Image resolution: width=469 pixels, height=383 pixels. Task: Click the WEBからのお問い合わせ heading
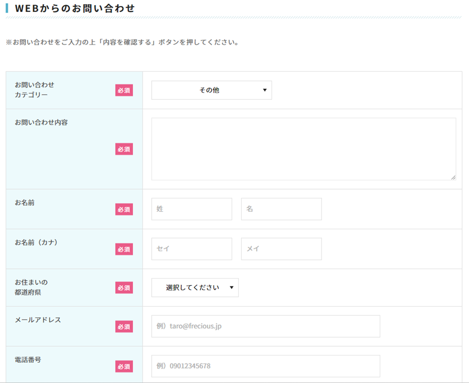pyautogui.click(x=75, y=8)
